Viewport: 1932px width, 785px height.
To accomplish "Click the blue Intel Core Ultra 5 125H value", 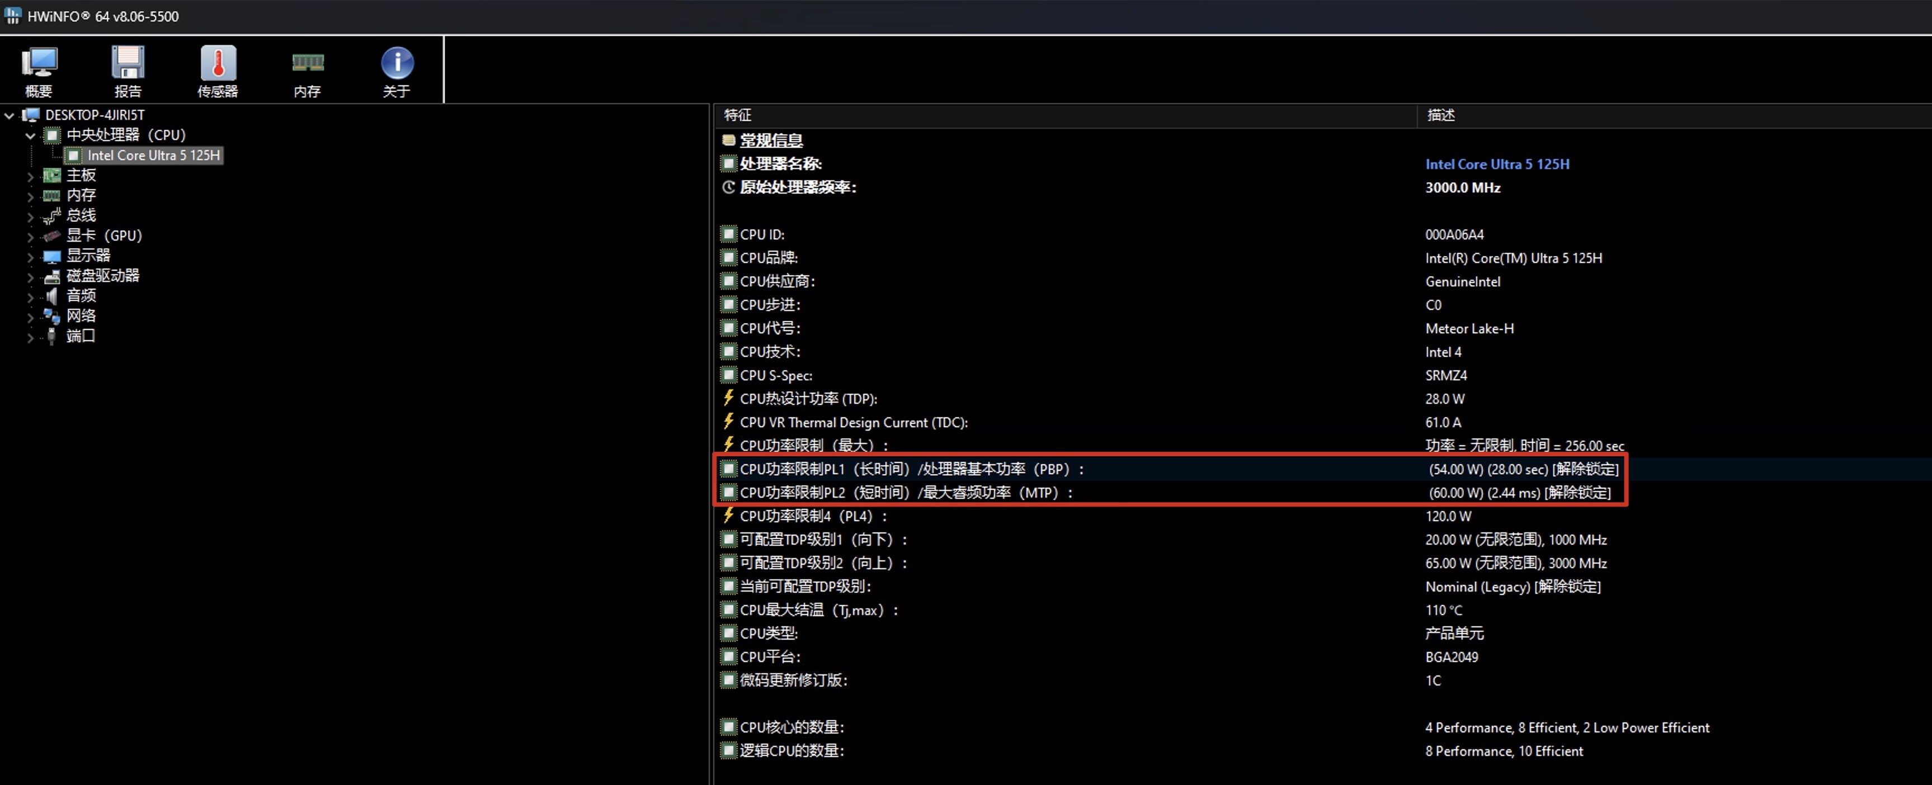I will (x=1497, y=164).
